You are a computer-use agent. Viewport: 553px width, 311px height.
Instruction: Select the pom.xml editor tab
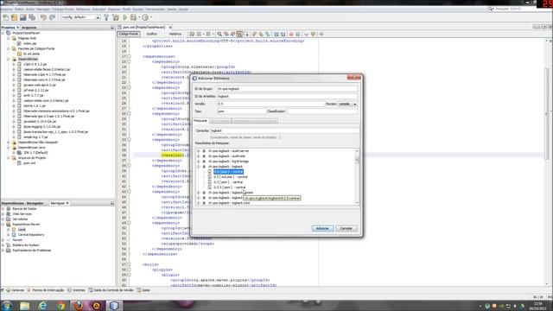(x=143, y=27)
